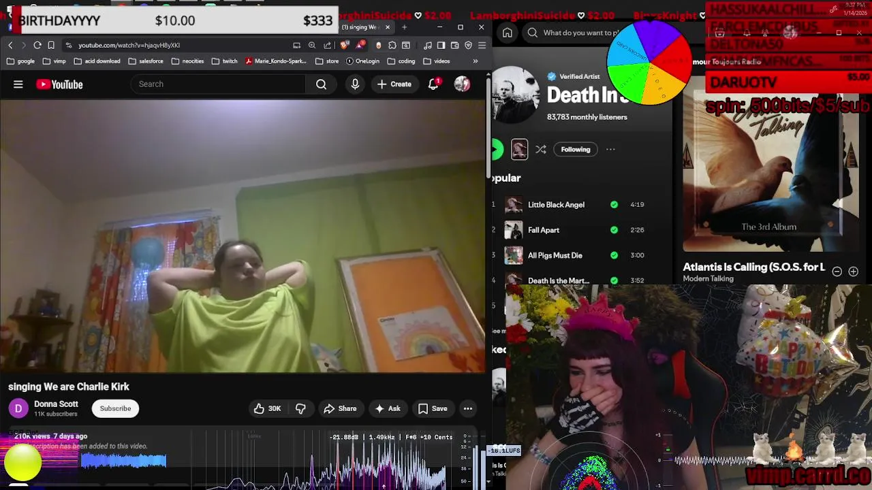Viewport: 872px width, 490px height.
Task: Open the google bookmarks folder
Action: pyautogui.click(x=21, y=61)
